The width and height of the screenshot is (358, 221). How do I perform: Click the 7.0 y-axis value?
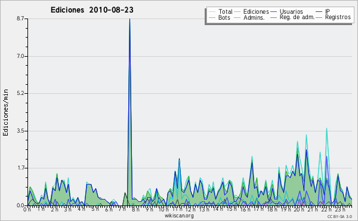[x=20, y=56]
